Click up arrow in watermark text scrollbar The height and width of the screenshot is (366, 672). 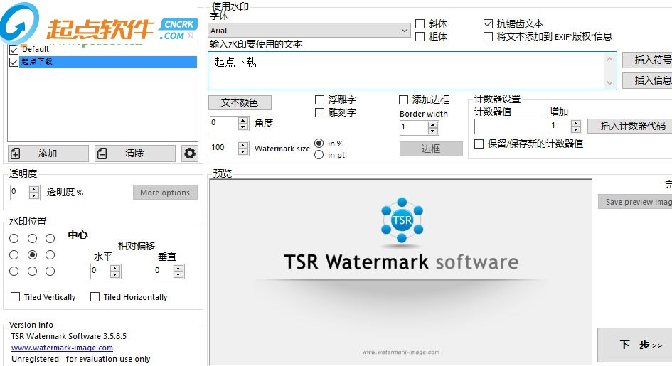click(610, 59)
